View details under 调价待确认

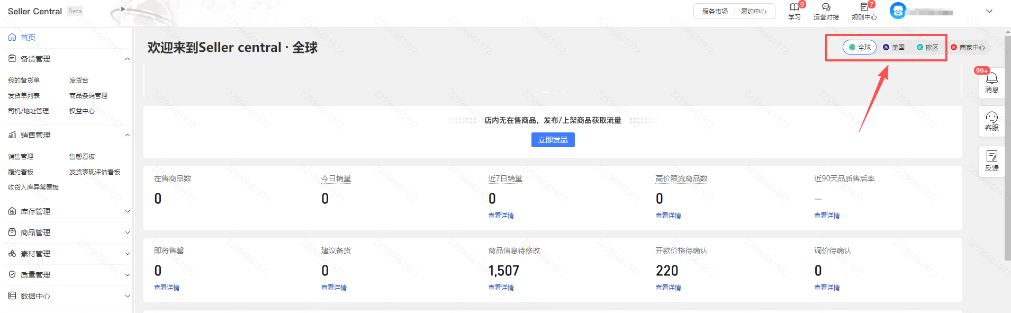click(x=827, y=288)
